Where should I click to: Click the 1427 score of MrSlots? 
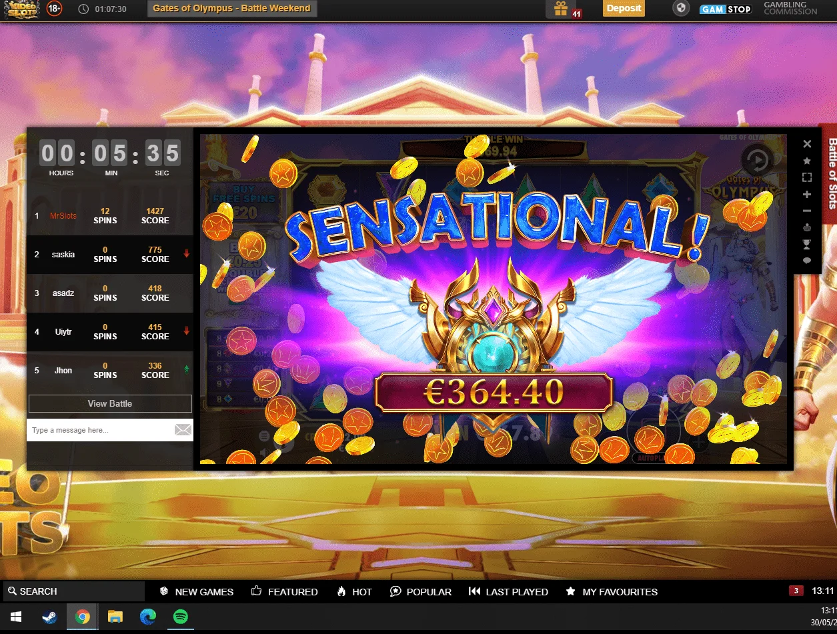click(155, 211)
